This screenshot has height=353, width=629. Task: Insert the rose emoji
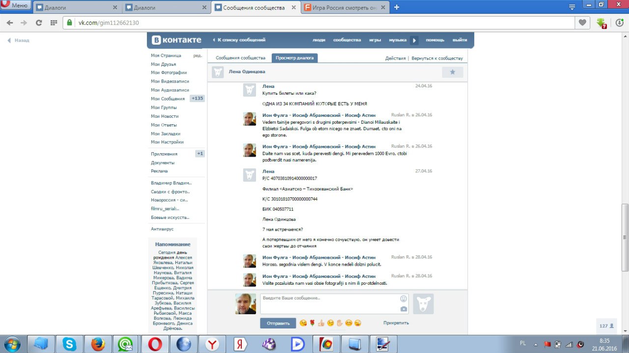click(312, 323)
